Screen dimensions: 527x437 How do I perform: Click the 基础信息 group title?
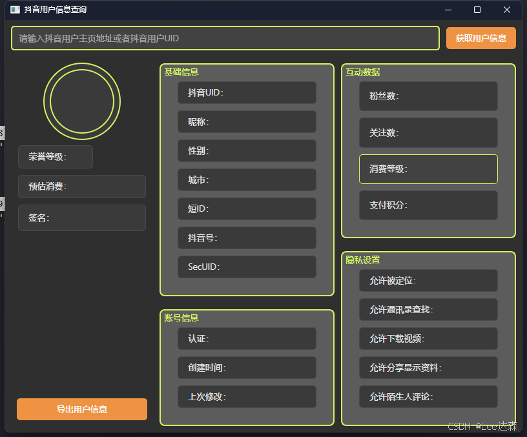[x=181, y=72]
